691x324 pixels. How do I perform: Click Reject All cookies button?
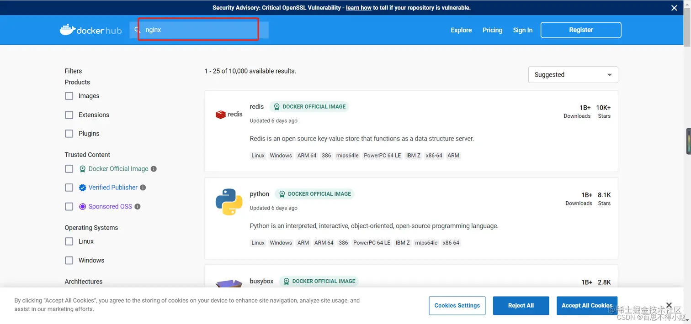point(521,306)
